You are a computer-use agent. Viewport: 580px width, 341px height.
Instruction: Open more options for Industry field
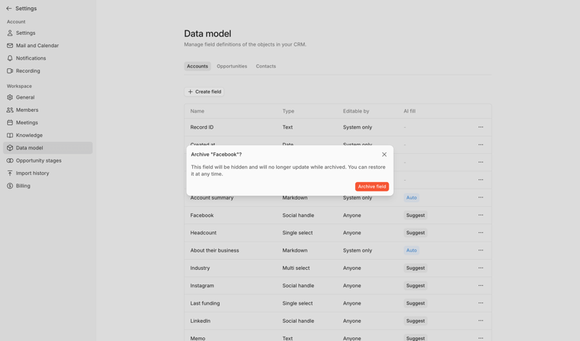point(481,268)
